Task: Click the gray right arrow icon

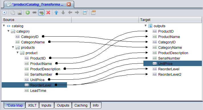Action: click(77, 12)
